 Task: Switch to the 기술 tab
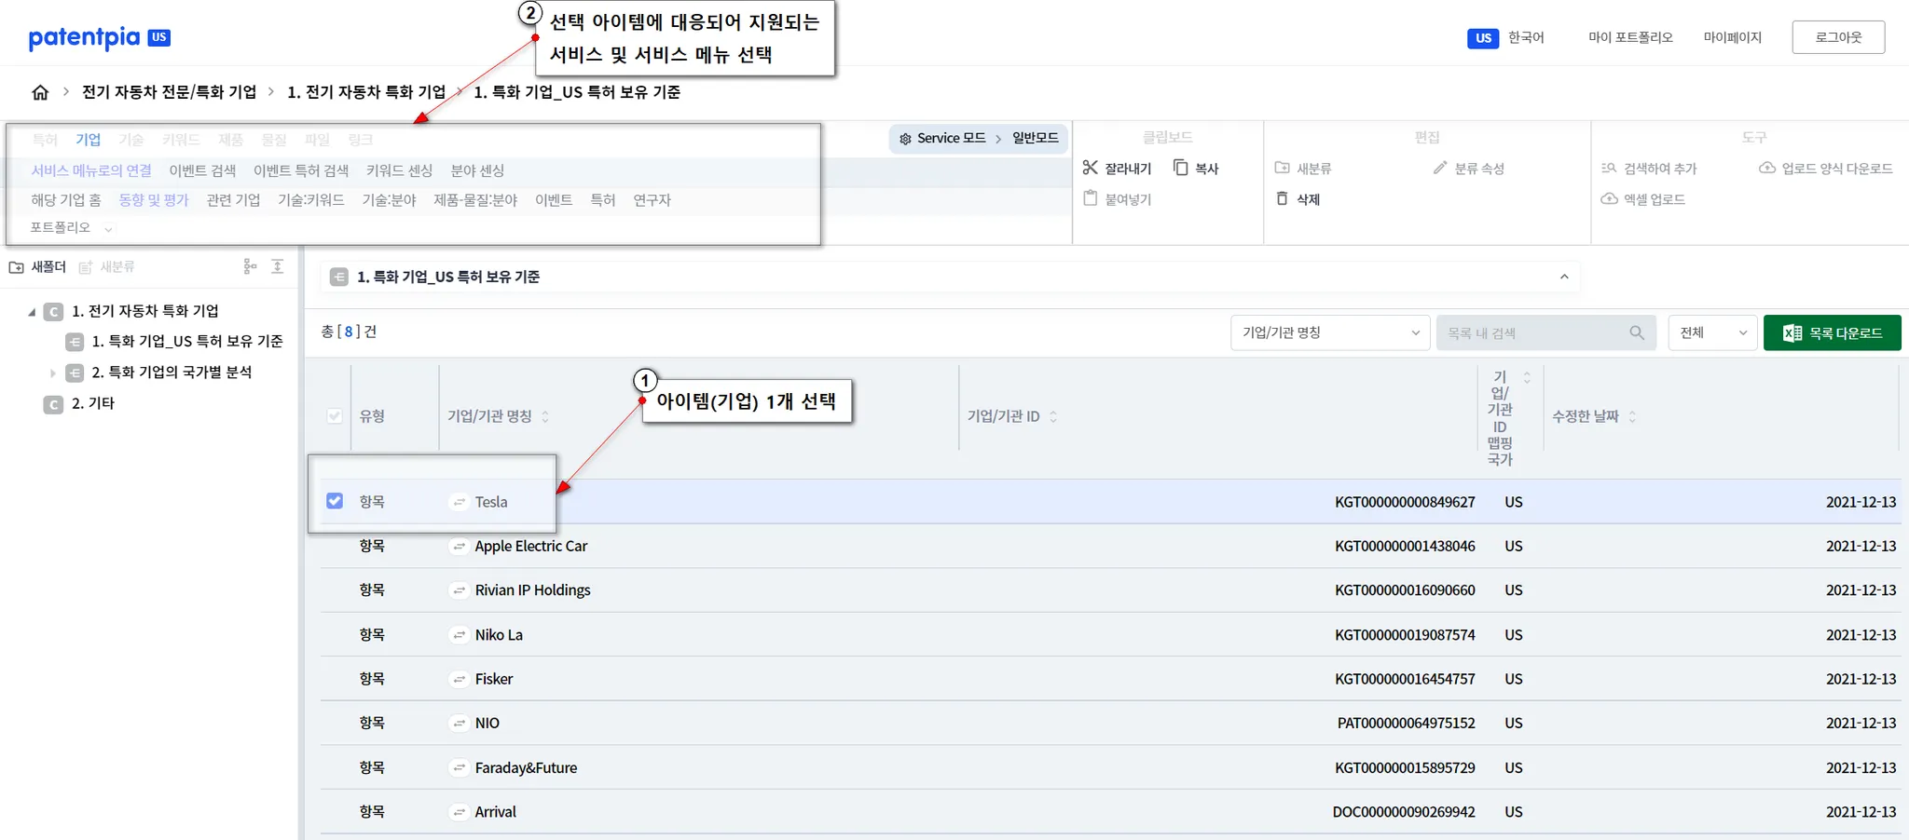[131, 140]
